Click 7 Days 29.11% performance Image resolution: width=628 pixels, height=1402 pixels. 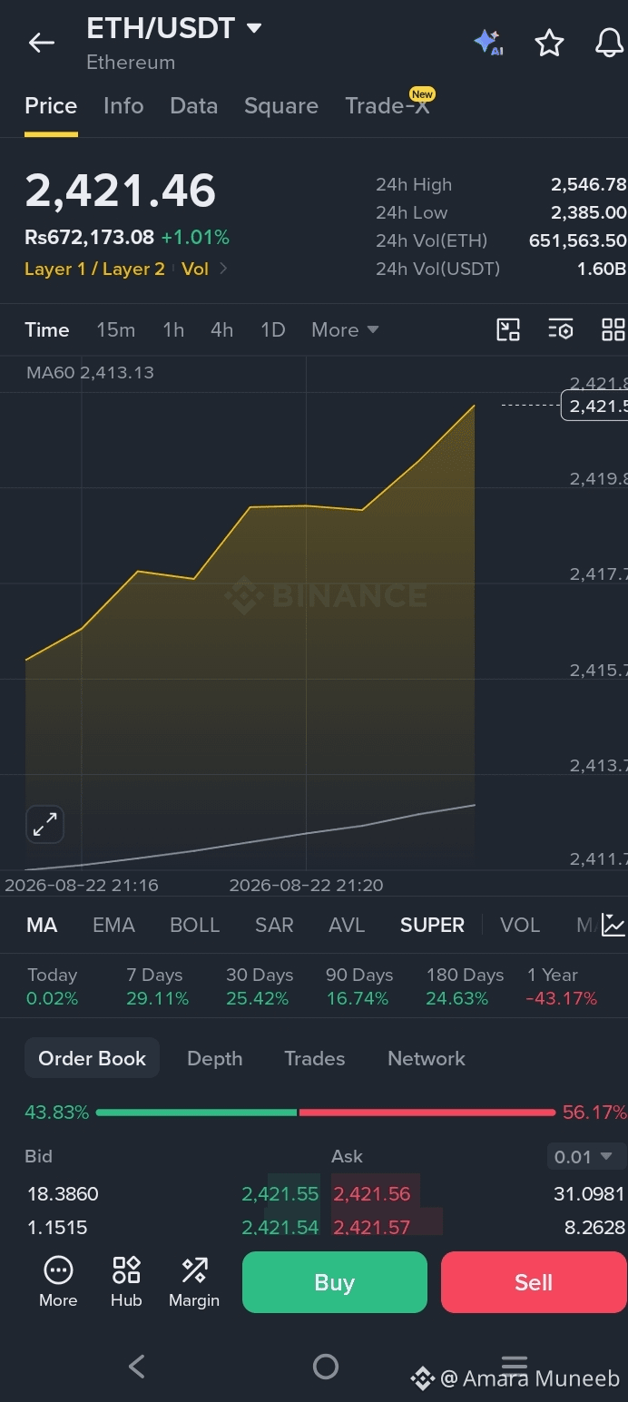tap(157, 986)
